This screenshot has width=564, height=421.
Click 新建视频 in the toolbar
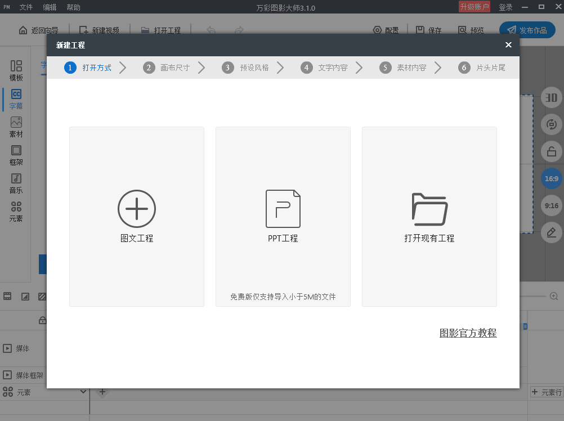click(x=99, y=30)
